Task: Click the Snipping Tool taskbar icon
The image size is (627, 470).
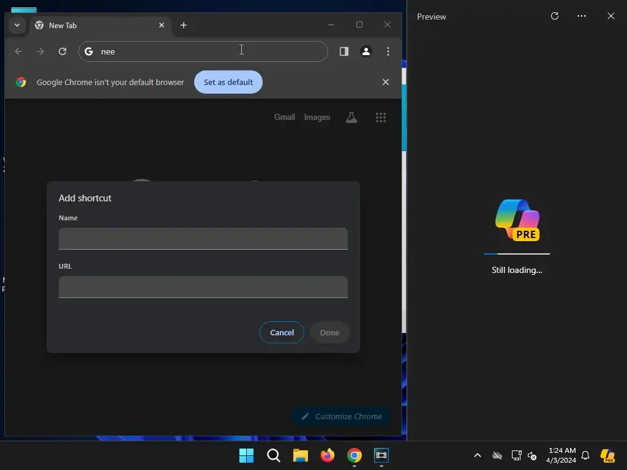Action: pos(381,455)
